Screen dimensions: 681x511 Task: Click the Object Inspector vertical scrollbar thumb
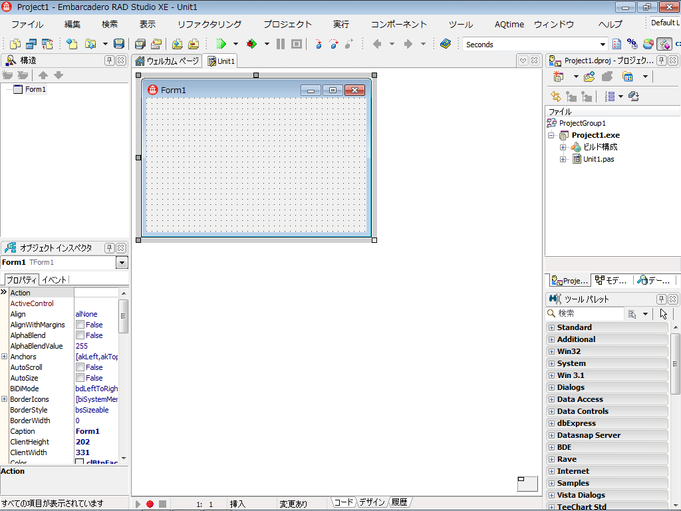(123, 316)
